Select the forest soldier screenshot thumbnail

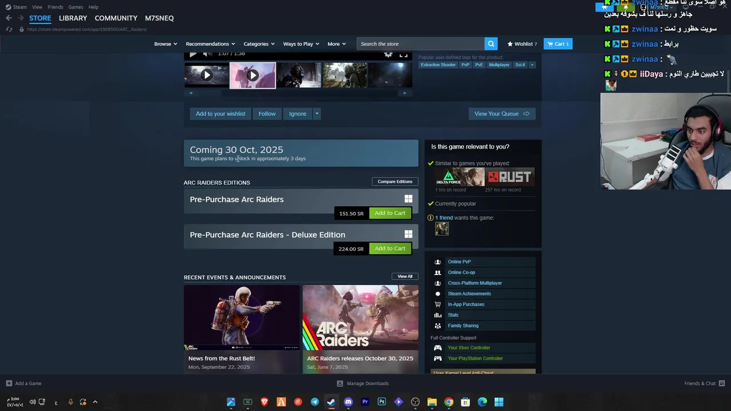345,75
